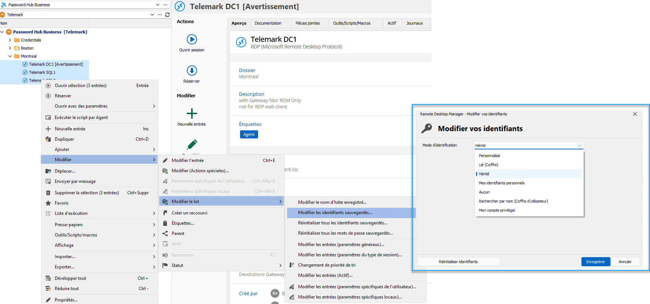Click the Ouvrir session play icon
650x304 pixels.
192,39
